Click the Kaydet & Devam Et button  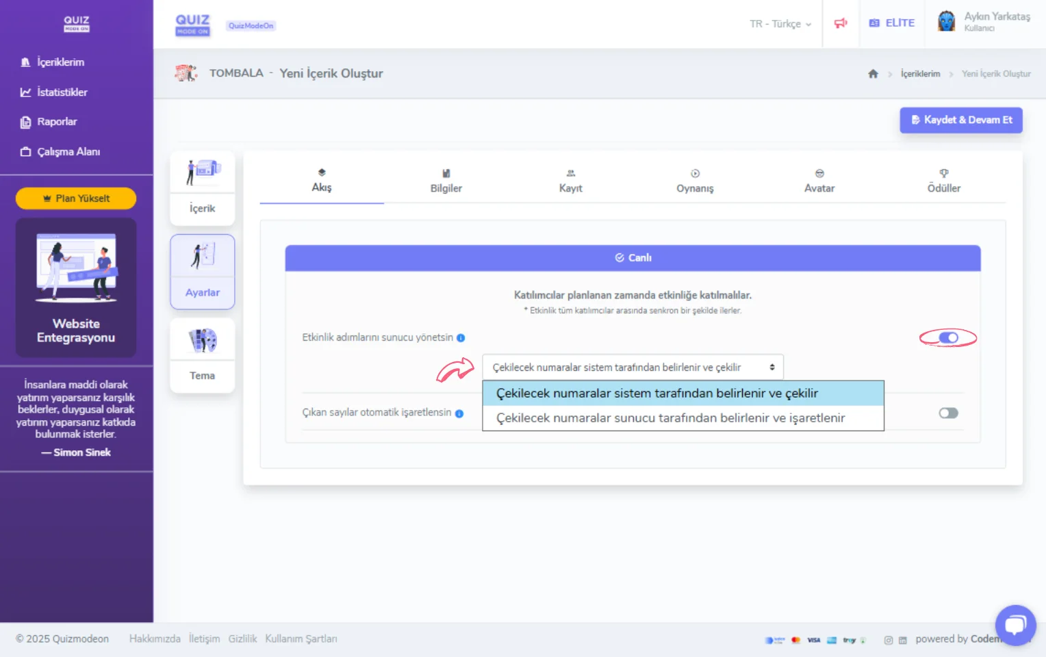[960, 120]
